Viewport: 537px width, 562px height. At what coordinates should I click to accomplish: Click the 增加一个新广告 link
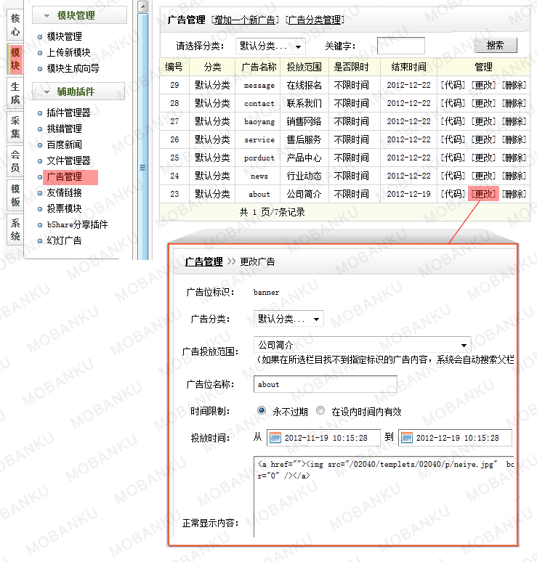coord(245,20)
